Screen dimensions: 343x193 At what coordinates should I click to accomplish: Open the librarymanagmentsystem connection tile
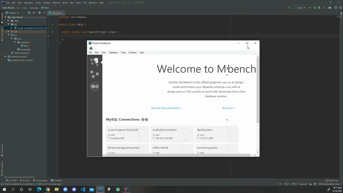(127, 149)
